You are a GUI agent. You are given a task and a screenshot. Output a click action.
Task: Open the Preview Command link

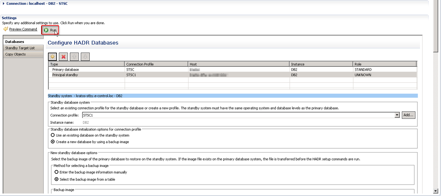(23, 29)
